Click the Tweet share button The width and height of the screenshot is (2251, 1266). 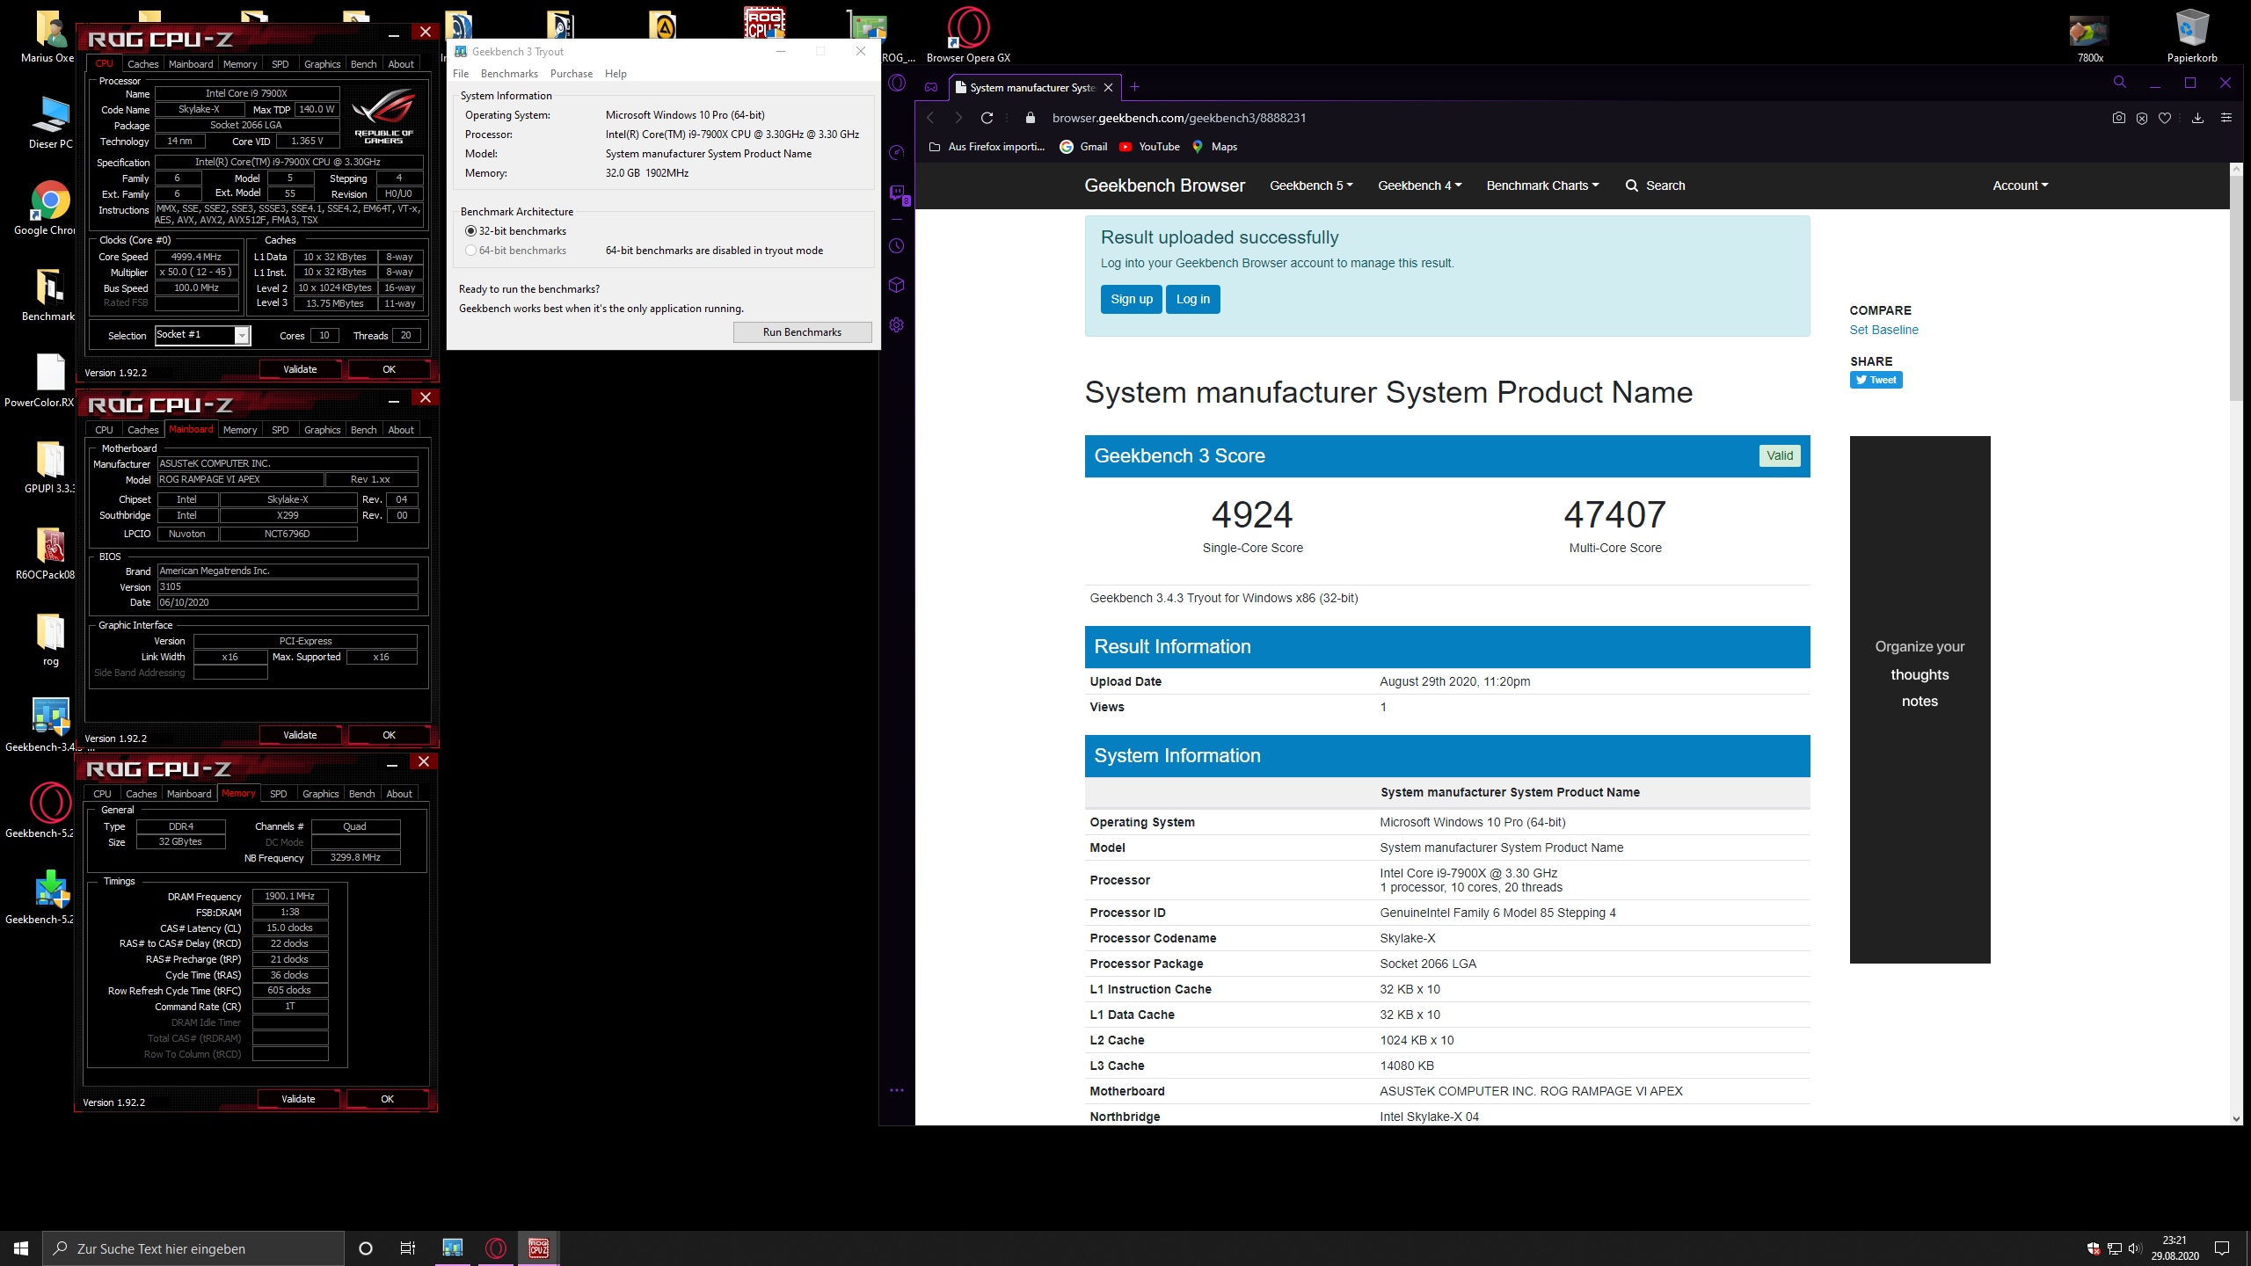click(1876, 380)
